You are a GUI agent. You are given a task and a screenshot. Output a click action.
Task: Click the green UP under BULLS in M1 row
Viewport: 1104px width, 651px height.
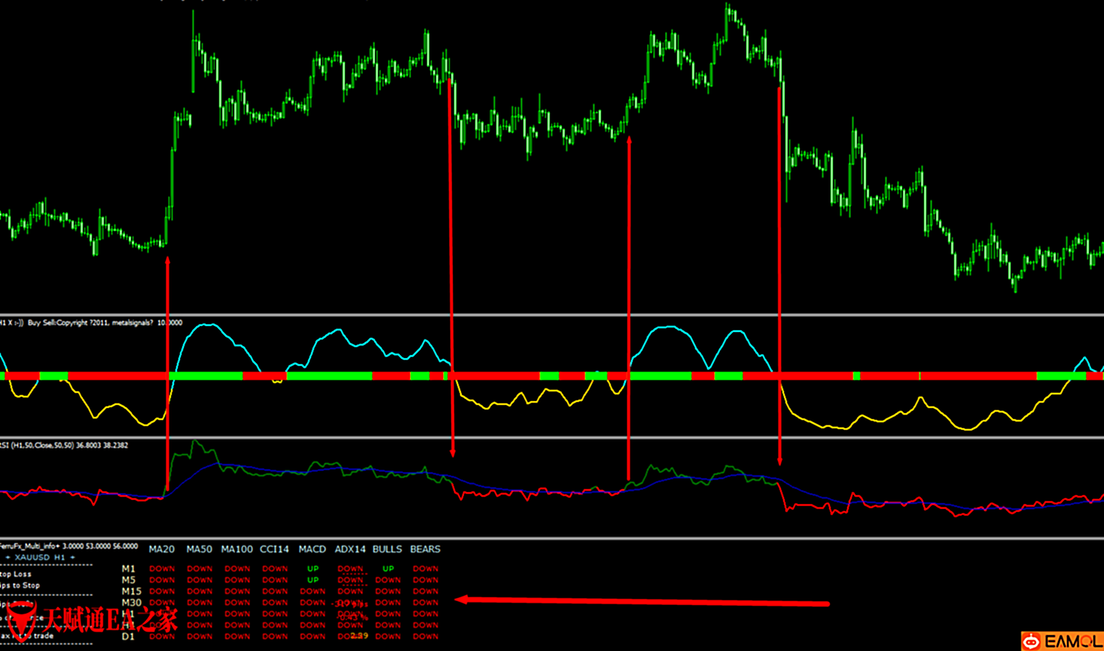(x=388, y=569)
